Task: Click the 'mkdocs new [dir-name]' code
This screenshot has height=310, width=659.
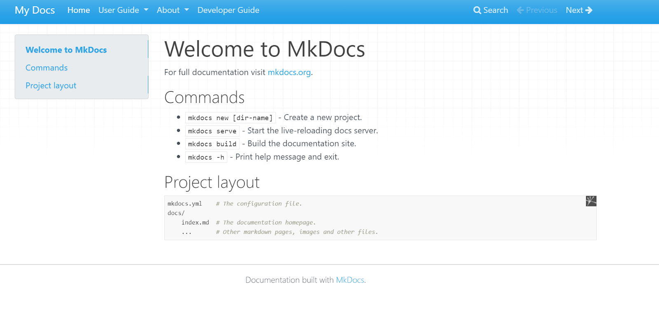Action: coord(230,118)
